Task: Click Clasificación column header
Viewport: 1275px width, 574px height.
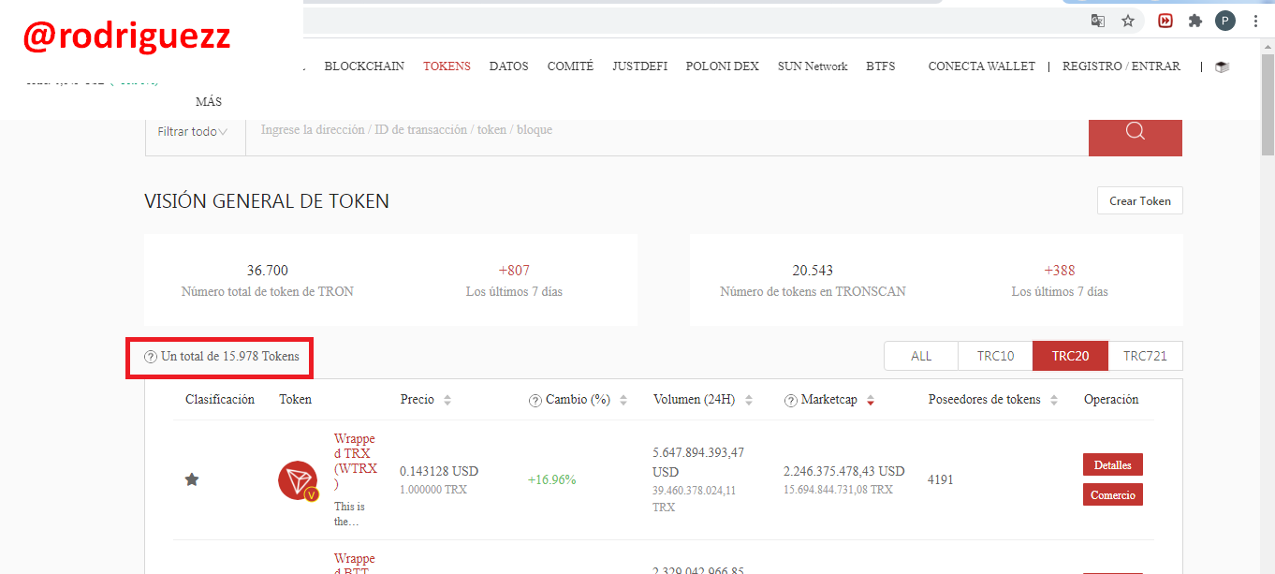Action: pos(220,400)
